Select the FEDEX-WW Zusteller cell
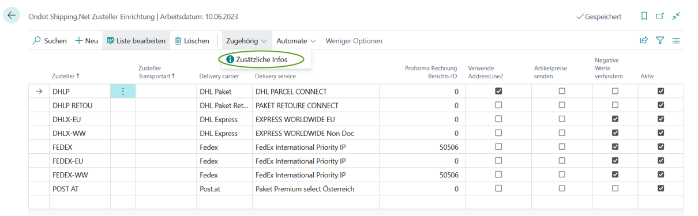698x216 pixels. click(80, 175)
